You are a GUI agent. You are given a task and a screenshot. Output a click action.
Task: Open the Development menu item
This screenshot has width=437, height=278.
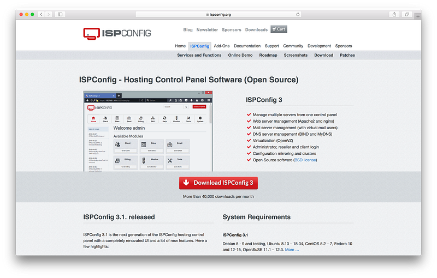[x=319, y=46]
